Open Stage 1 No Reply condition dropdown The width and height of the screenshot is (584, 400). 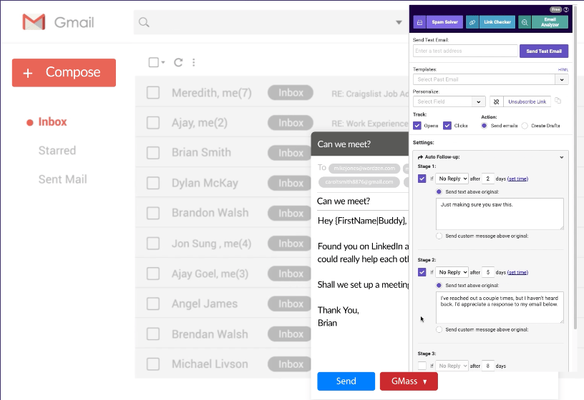(452, 179)
